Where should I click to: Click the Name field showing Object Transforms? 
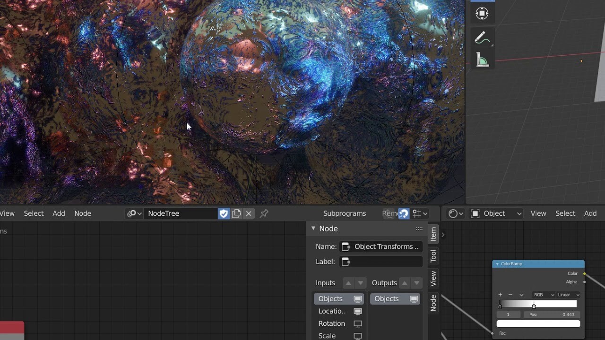pyautogui.click(x=381, y=246)
